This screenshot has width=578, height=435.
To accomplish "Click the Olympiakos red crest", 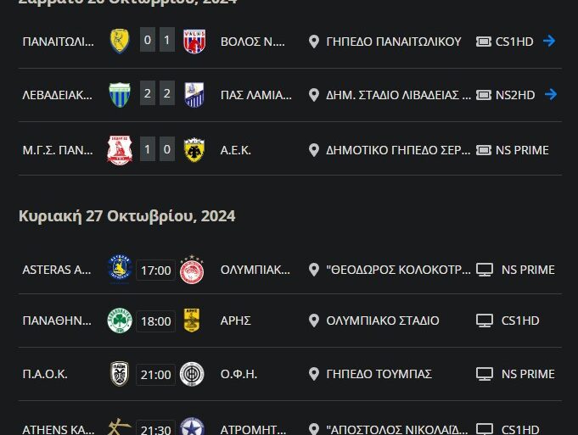I will [x=192, y=270].
